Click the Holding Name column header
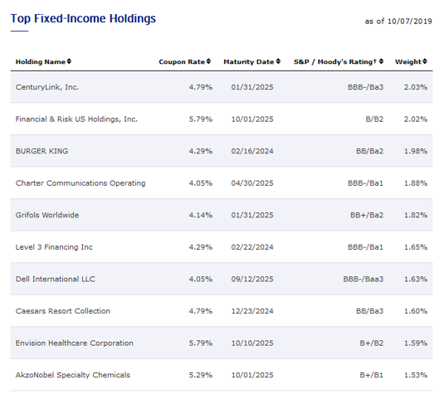439x394 pixels. [x=41, y=62]
